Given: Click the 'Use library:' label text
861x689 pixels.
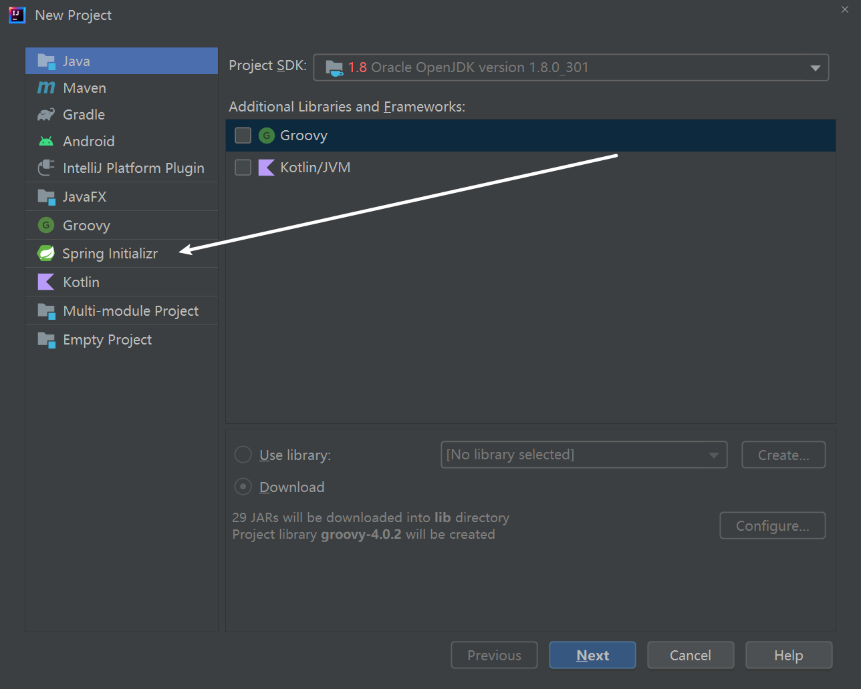Looking at the screenshot, I should coord(295,455).
